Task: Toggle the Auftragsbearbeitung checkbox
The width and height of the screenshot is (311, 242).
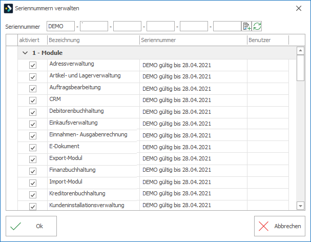Action: (x=33, y=89)
